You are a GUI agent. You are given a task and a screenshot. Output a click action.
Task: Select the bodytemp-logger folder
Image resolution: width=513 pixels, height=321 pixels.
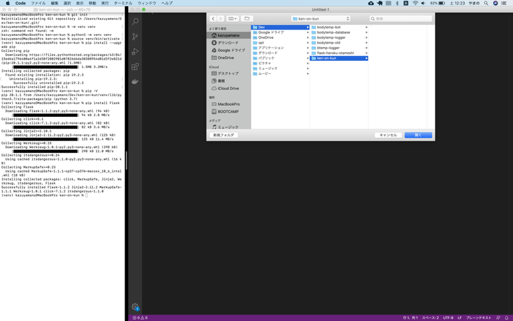[339, 37]
